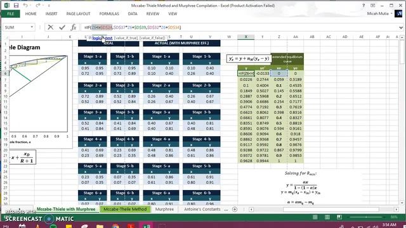
Task: Click the value 0.2744 in ye' column
Action: pos(262,80)
